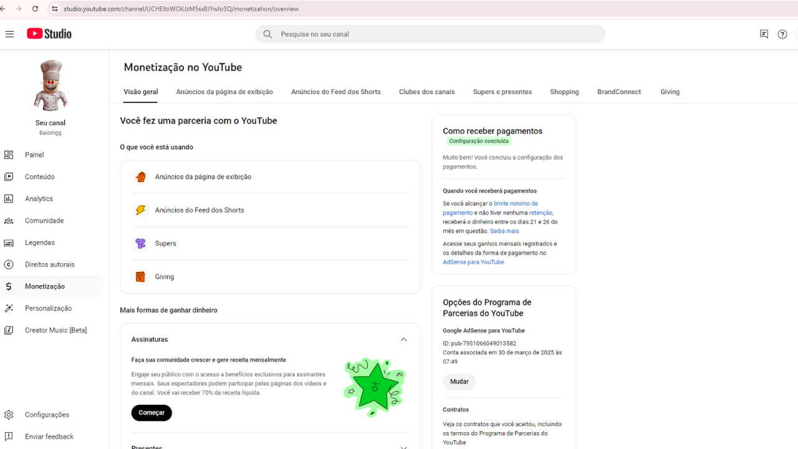Click the YouTube Studio logo
The image size is (798, 449).
49,34
